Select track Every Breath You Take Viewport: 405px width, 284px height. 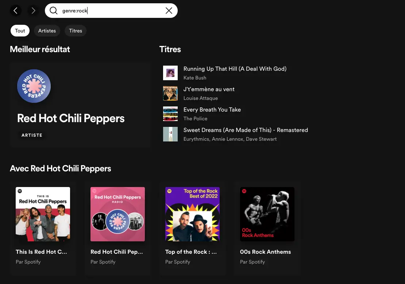pyautogui.click(x=212, y=109)
